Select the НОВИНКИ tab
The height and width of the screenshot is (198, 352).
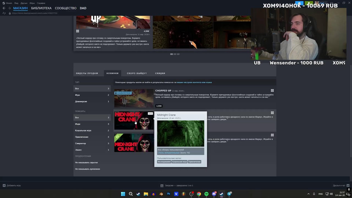coord(112,73)
